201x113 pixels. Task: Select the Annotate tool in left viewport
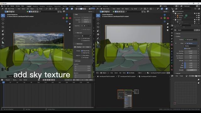[x=3, y=38]
